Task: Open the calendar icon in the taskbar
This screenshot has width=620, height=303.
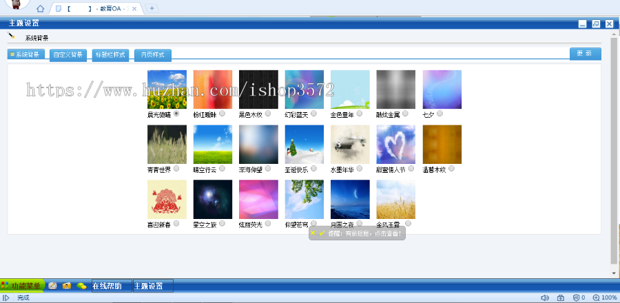Action: pos(52,286)
